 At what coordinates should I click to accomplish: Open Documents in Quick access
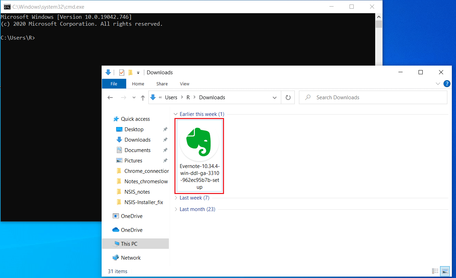pyautogui.click(x=137, y=150)
